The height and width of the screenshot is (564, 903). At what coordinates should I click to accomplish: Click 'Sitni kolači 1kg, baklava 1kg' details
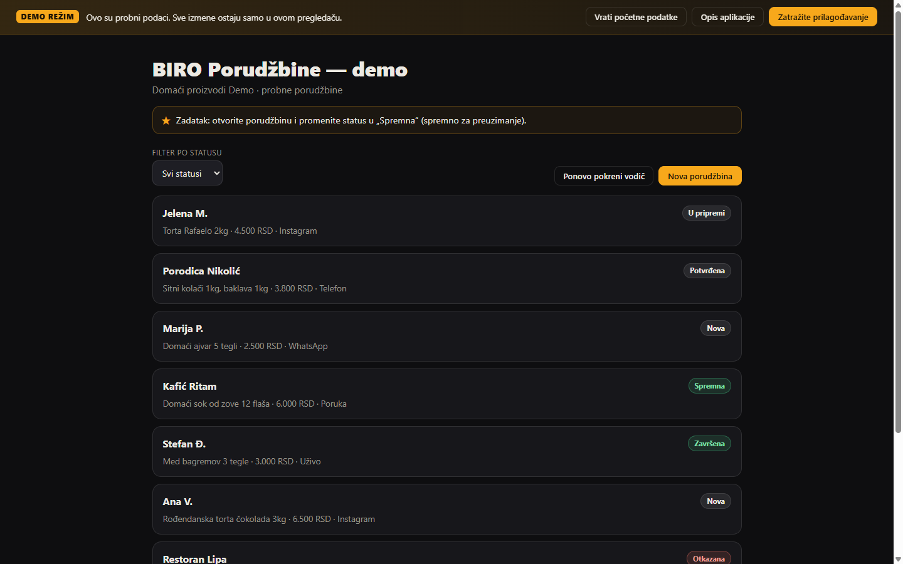(x=215, y=288)
